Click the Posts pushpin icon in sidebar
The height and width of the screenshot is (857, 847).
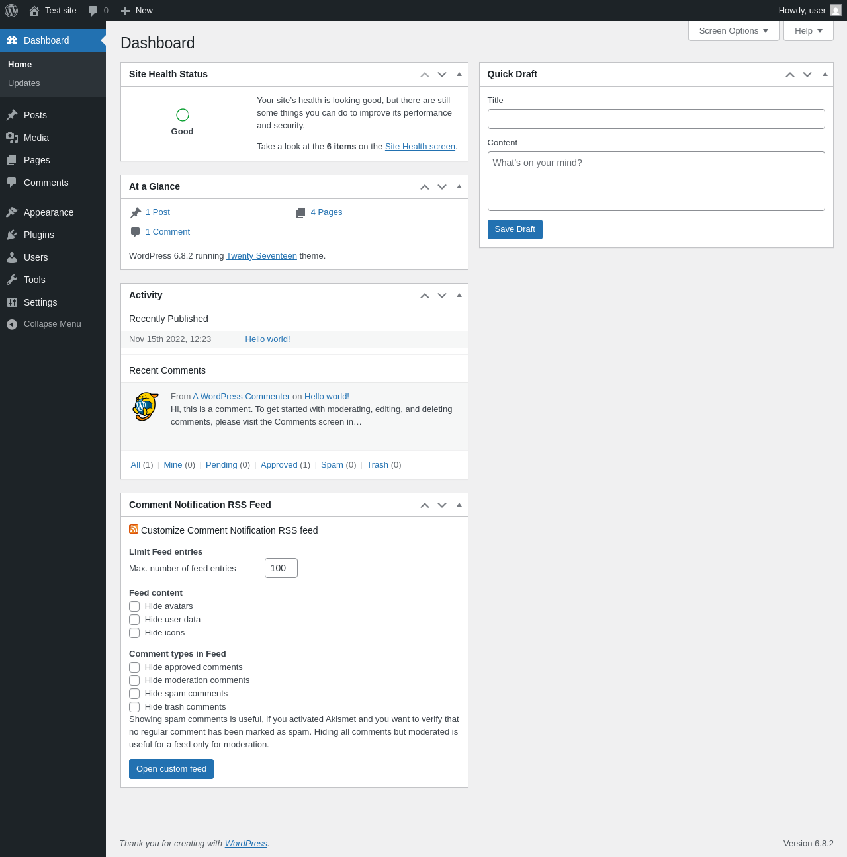[12, 115]
